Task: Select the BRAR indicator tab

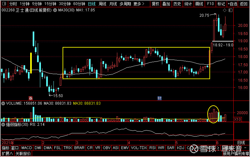Action: [x=79, y=148]
